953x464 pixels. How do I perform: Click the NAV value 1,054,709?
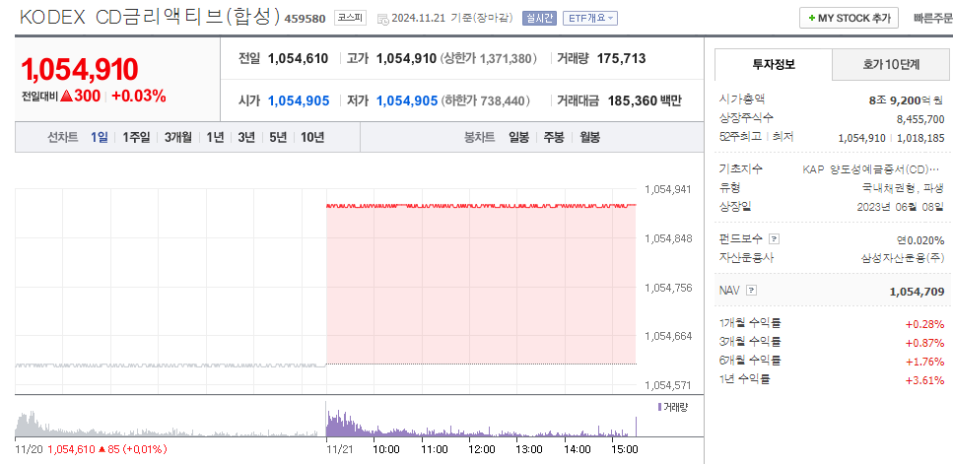click(x=918, y=292)
